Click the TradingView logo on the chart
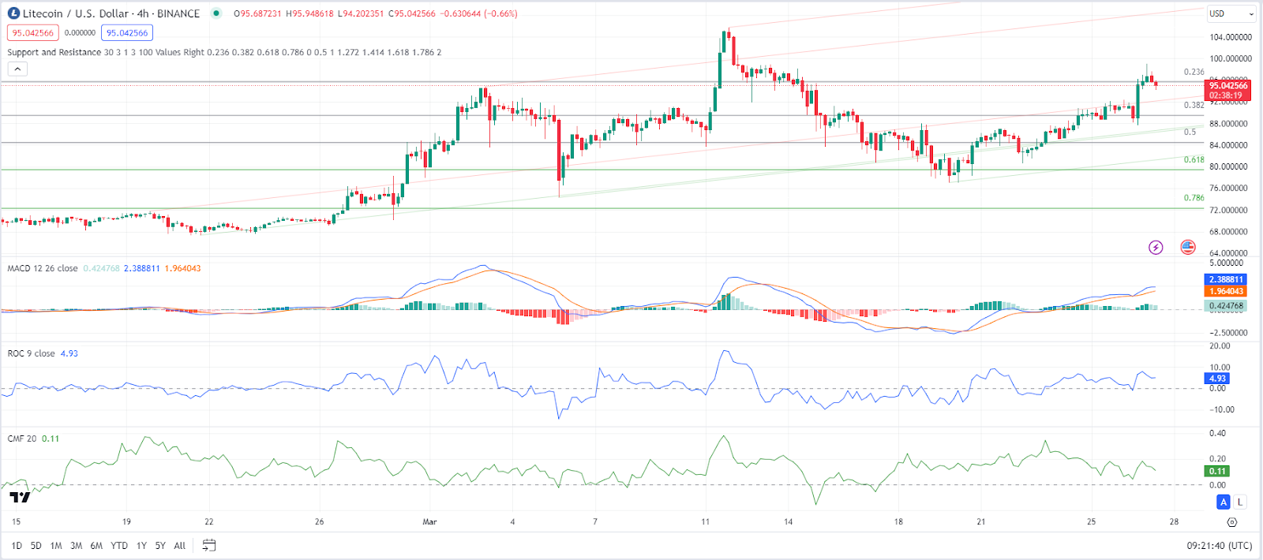 pyautogui.click(x=21, y=497)
